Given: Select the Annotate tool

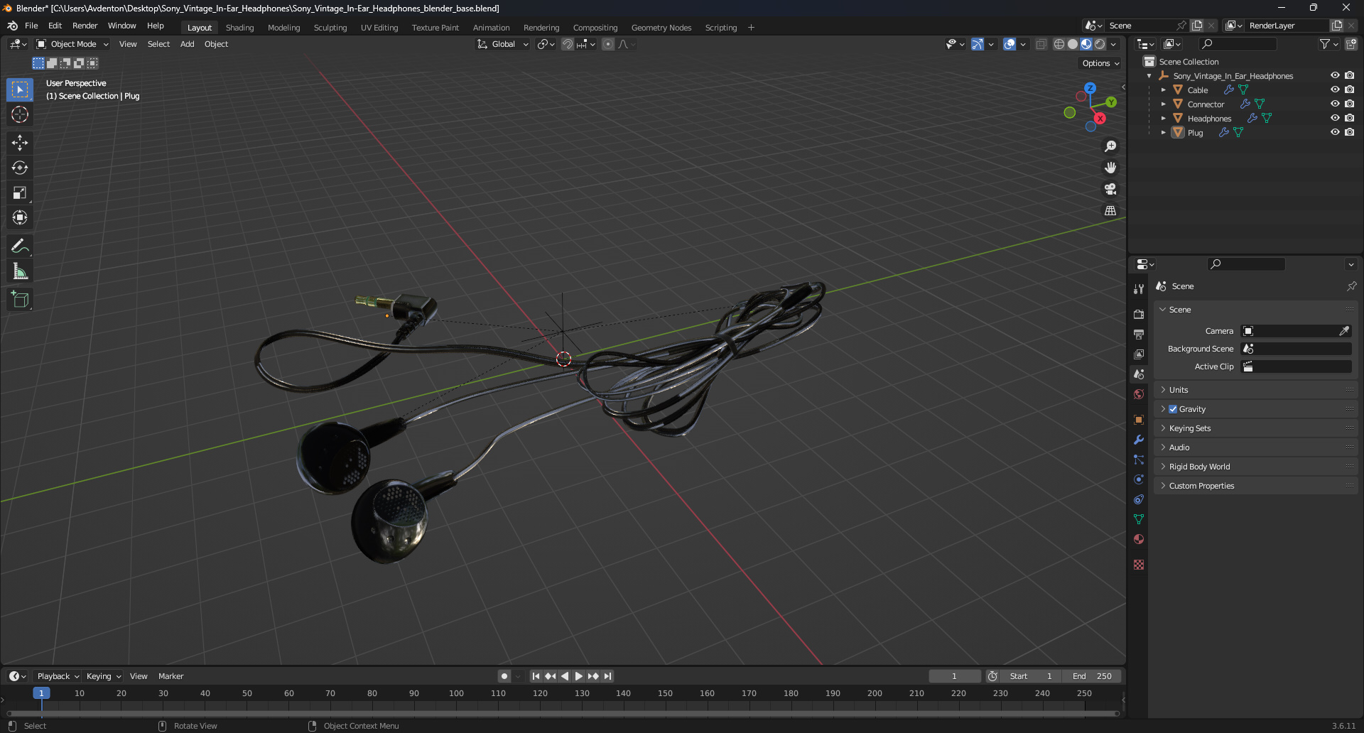Looking at the screenshot, I should (x=20, y=246).
